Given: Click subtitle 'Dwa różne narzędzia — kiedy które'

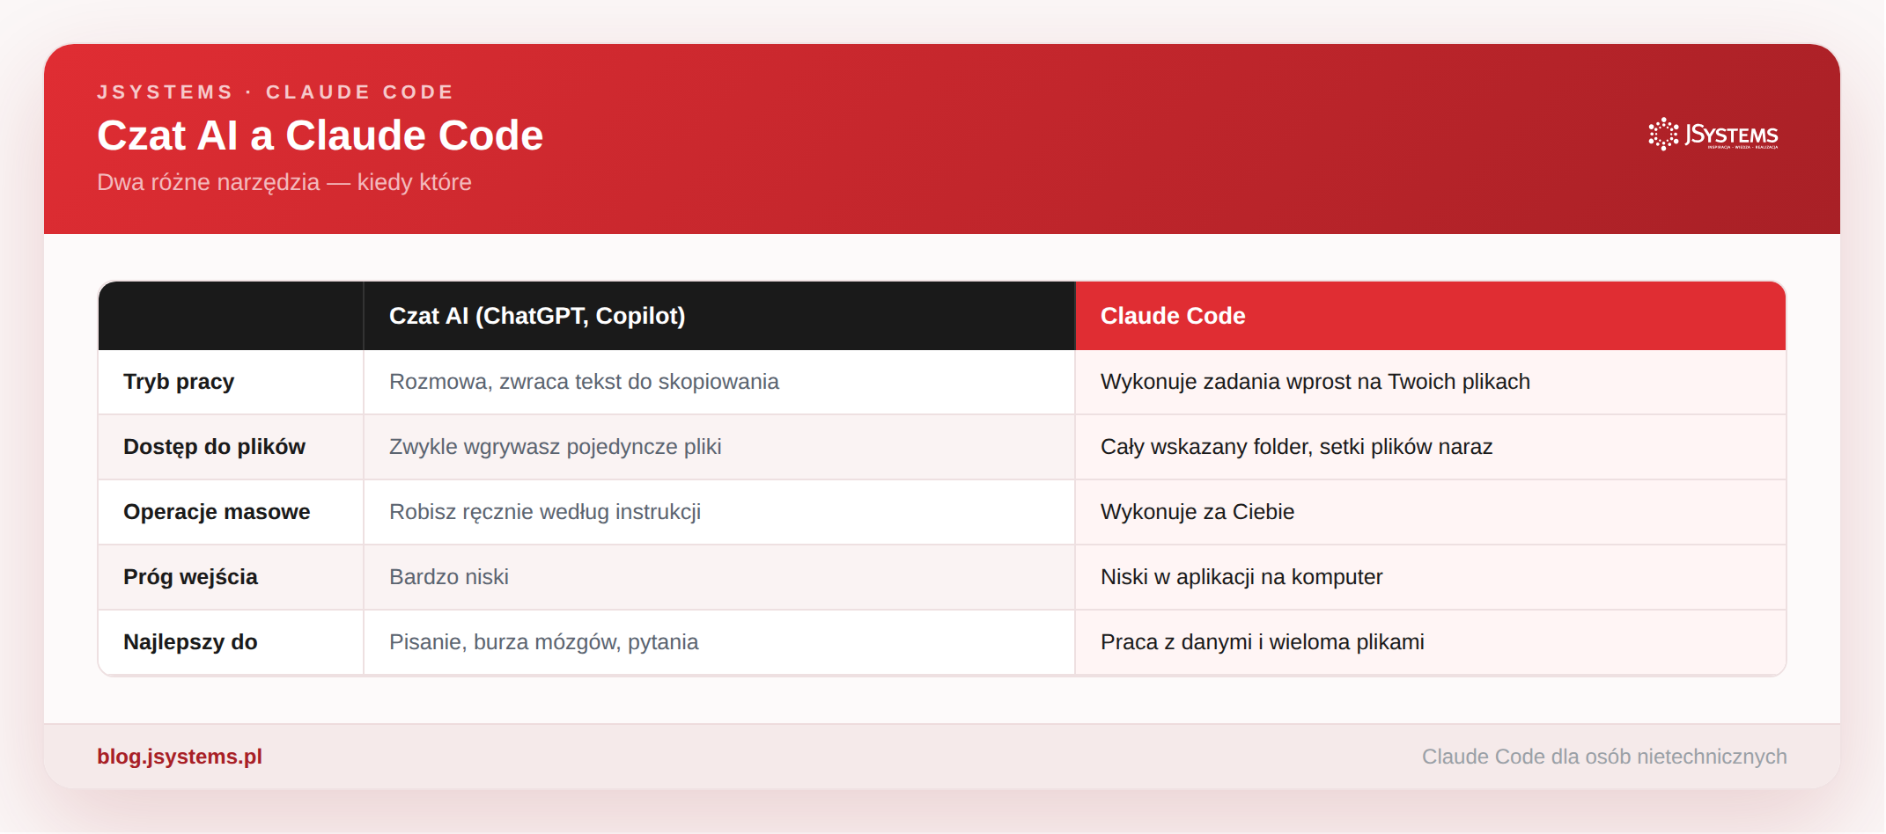Looking at the screenshot, I should click(x=284, y=182).
